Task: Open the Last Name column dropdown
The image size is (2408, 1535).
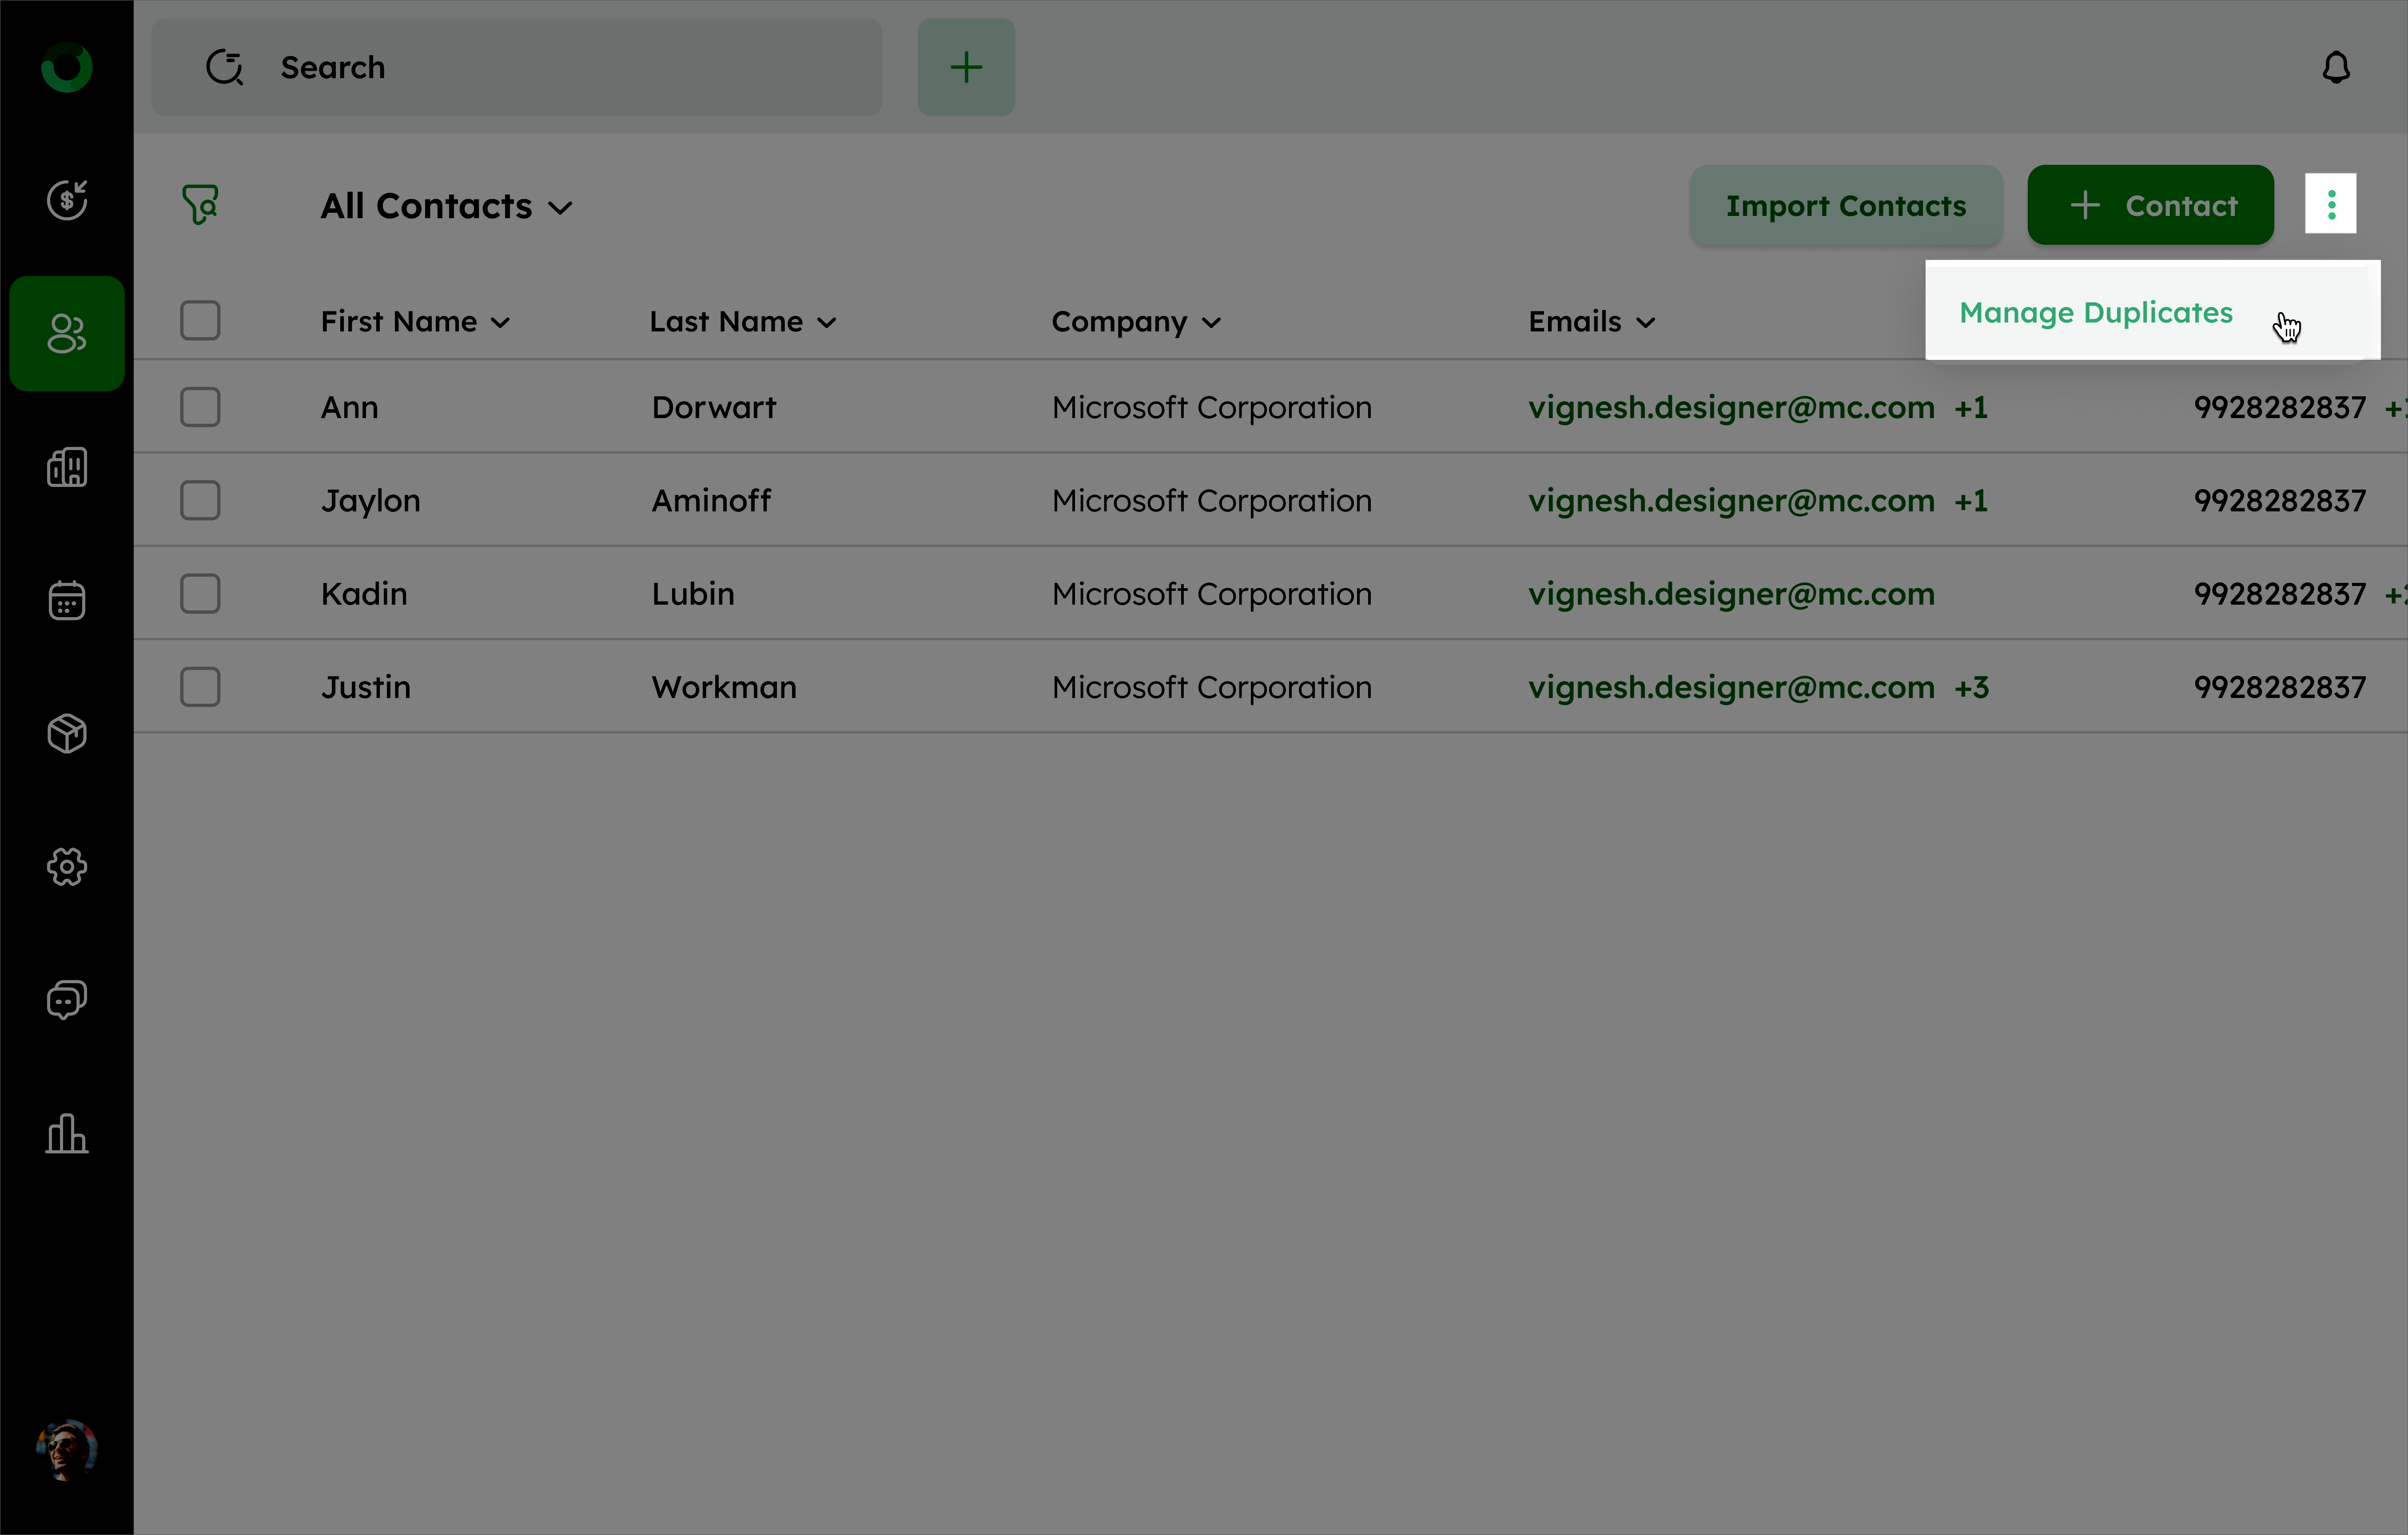Action: pyautogui.click(x=826, y=322)
